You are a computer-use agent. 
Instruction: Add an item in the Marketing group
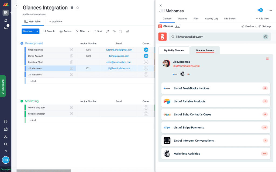coord(32,120)
